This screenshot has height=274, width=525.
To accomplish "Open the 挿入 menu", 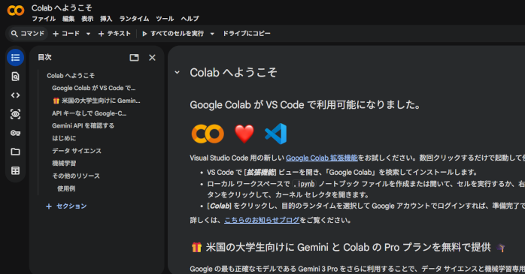I will pyautogui.click(x=106, y=19).
